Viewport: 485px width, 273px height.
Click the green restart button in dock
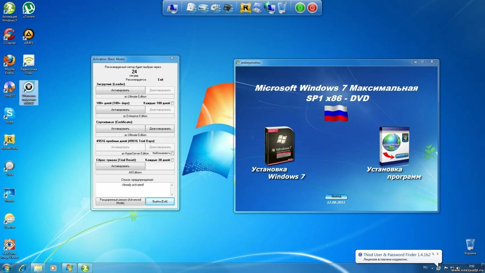(x=300, y=8)
